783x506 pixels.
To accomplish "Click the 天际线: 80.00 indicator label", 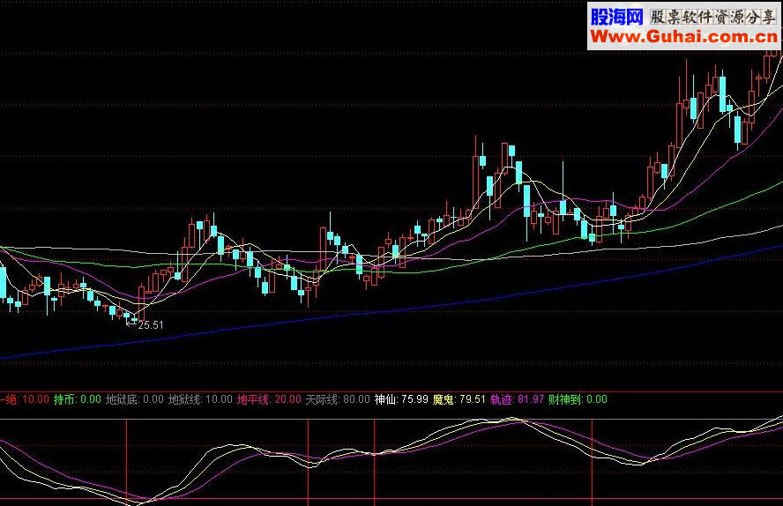I will pyautogui.click(x=338, y=399).
